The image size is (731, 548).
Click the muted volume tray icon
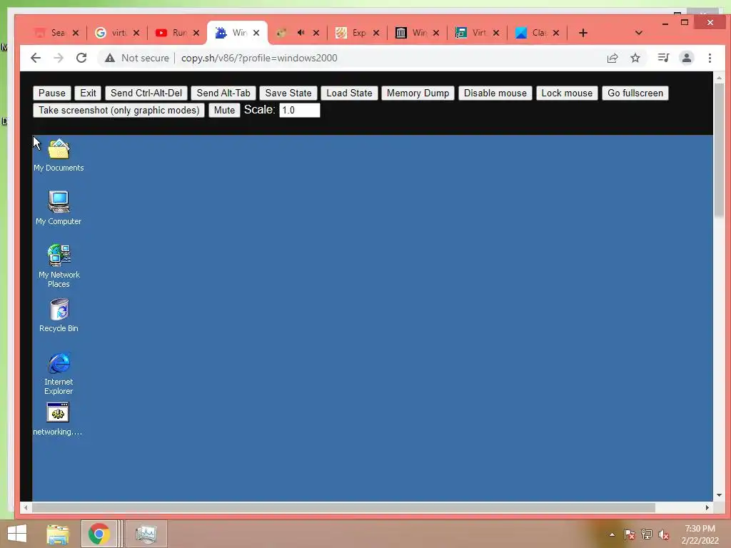click(664, 534)
